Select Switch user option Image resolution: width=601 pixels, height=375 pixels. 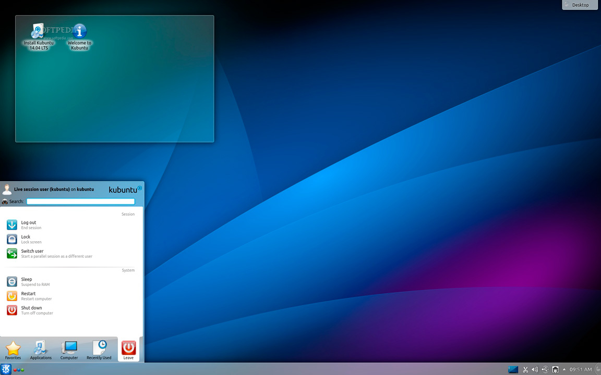pos(32,253)
